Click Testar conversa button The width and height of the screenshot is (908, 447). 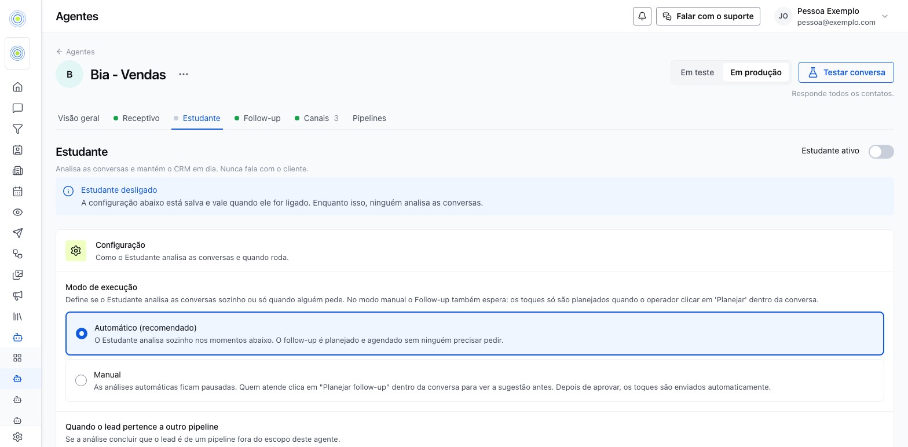846,72
